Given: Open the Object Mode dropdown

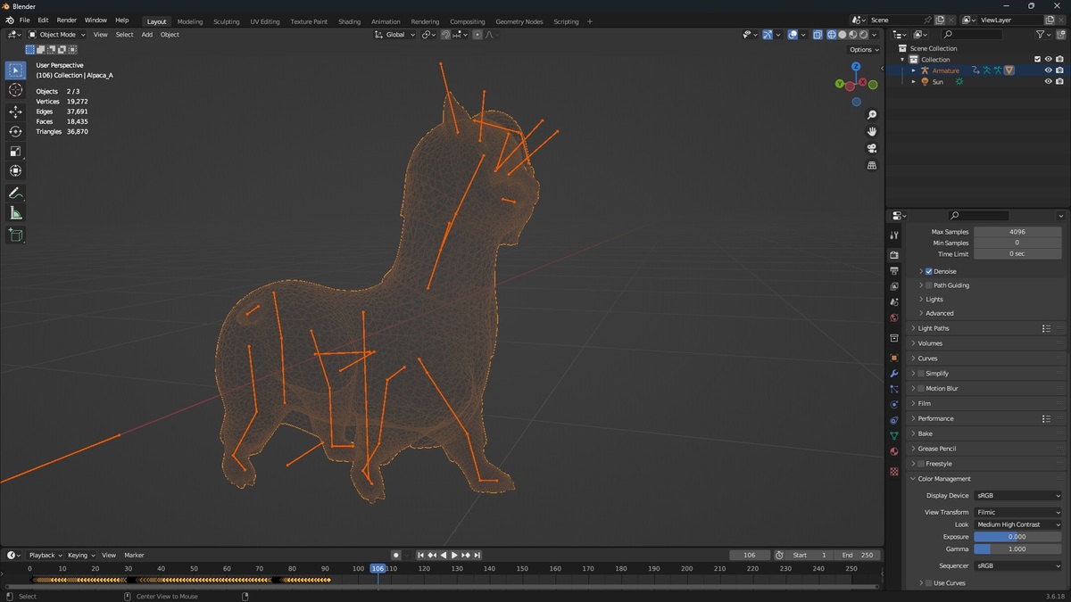Looking at the screenshot, I should point(57,35).
